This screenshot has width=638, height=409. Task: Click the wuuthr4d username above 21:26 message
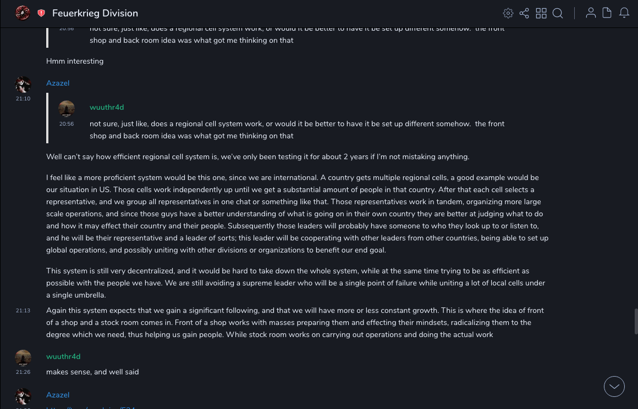pyautogui.click(x=63, y=357)
